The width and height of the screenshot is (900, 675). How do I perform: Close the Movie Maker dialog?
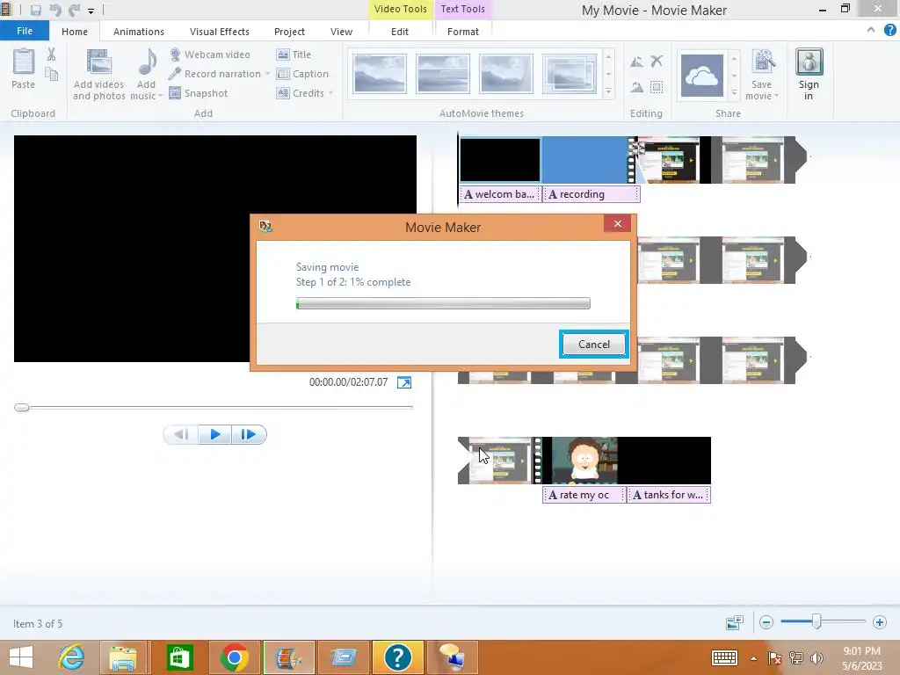pos(618,224)
